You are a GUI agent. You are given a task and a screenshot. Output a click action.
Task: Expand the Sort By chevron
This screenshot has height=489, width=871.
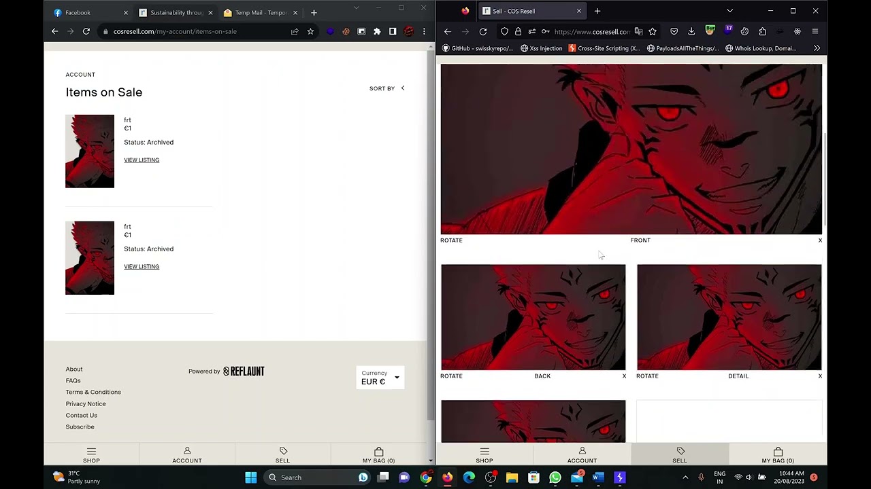[403, 88]
